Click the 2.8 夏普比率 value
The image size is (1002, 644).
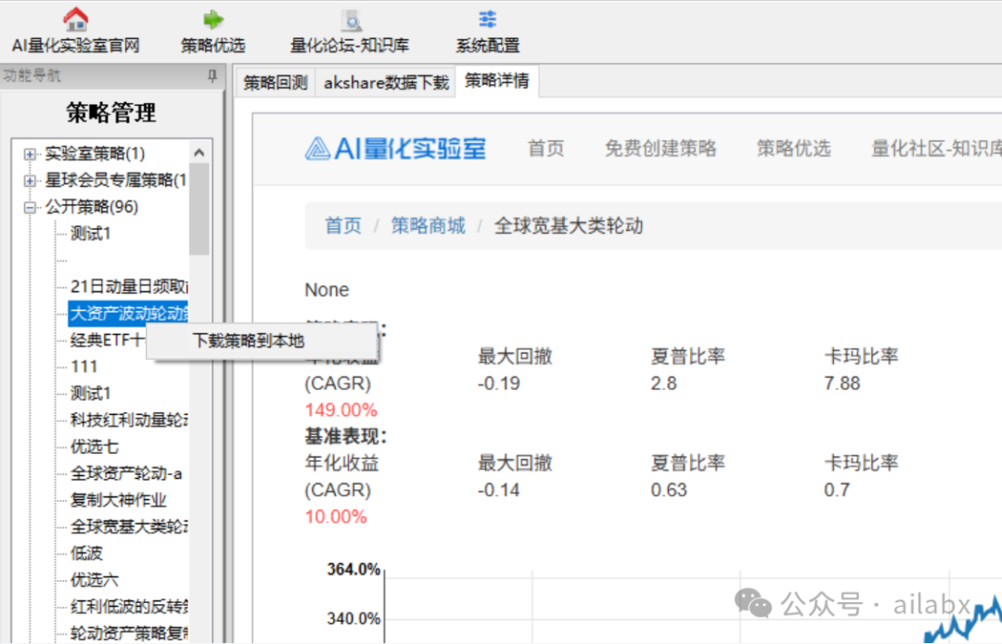click(x=663, y=383)
